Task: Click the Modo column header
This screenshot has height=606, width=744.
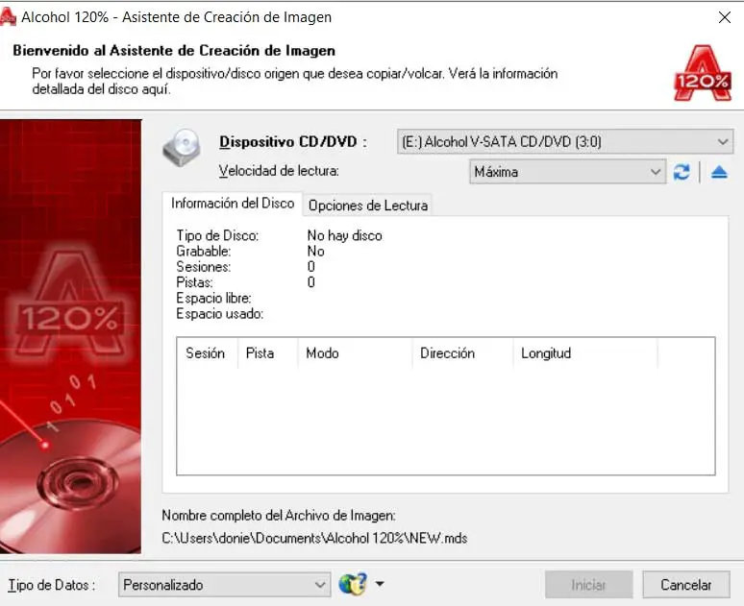Action: point(355,353)
